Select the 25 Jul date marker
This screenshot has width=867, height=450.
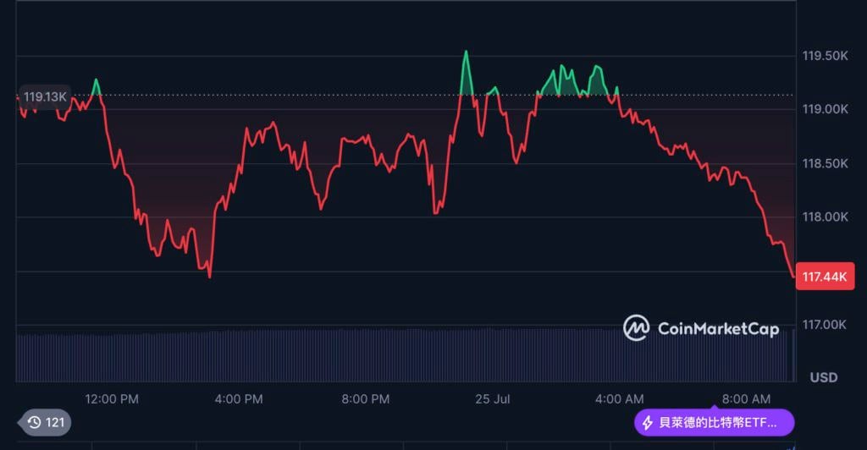(491, 398)
